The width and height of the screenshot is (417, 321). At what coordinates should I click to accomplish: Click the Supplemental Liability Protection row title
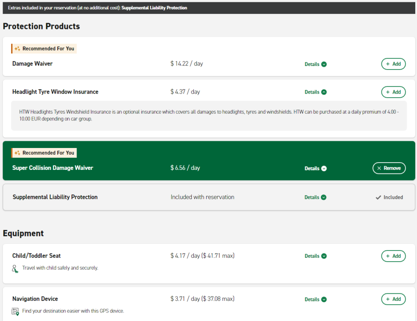click(55, 197)
